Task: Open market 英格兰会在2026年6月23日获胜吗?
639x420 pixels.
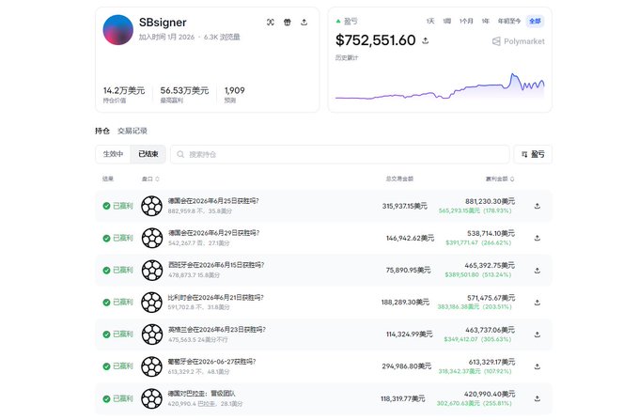Action: tap(217, 329)
